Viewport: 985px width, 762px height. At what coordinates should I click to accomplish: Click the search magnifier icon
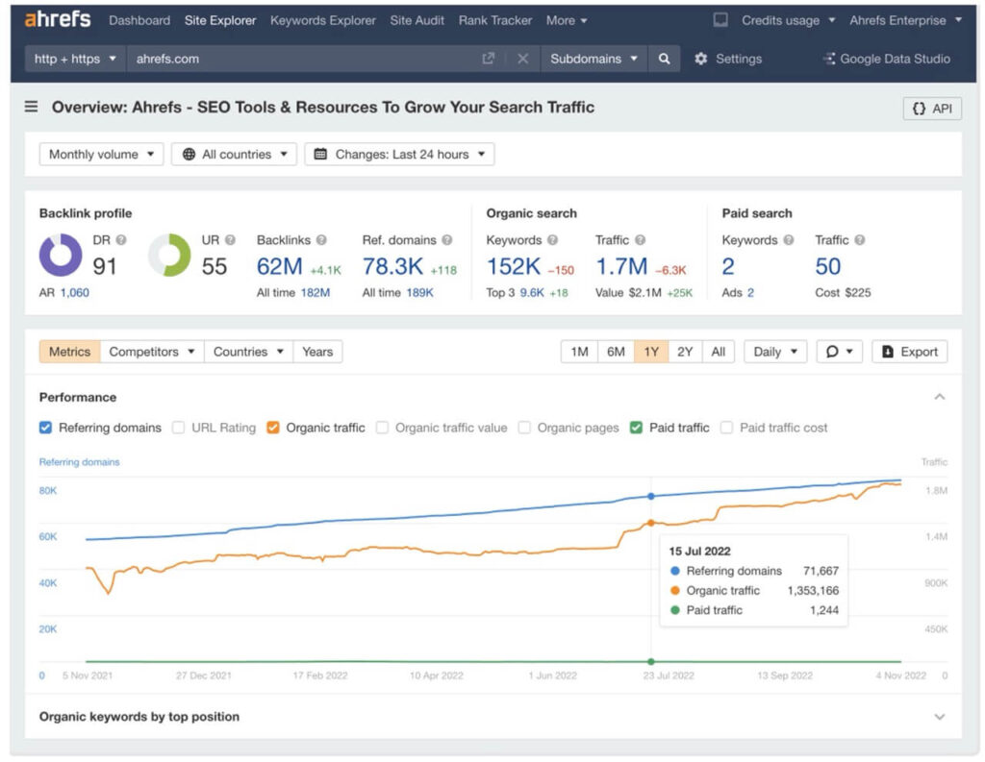click(x=664, y=59)
